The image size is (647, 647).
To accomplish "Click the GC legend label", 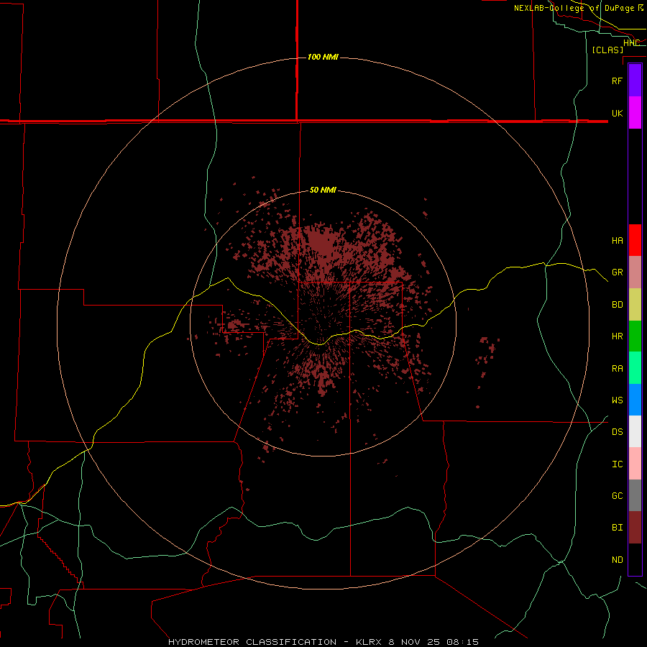I will 617,496.
